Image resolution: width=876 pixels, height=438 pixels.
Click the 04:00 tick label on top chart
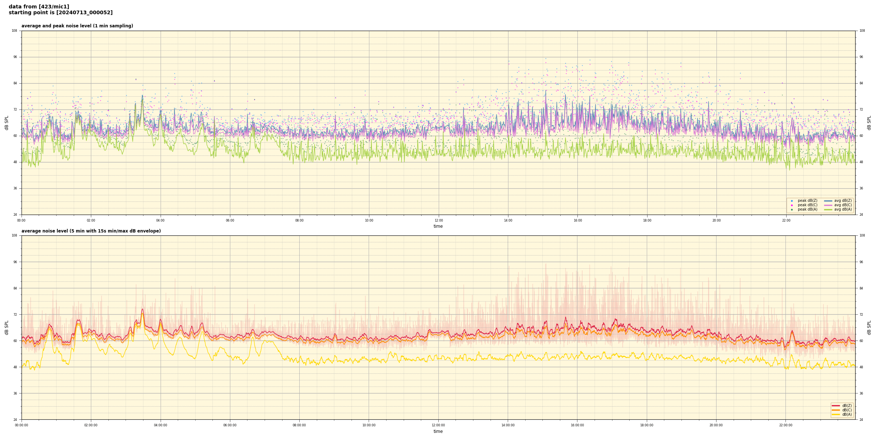tap(160, 220)
